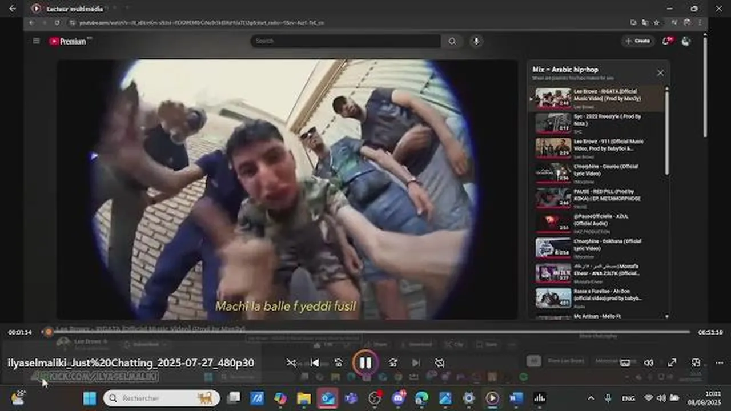The height and width of the screenshot is (411, 731).
Task: Show hidden system tray icons
Action: [x=591, y=398]
